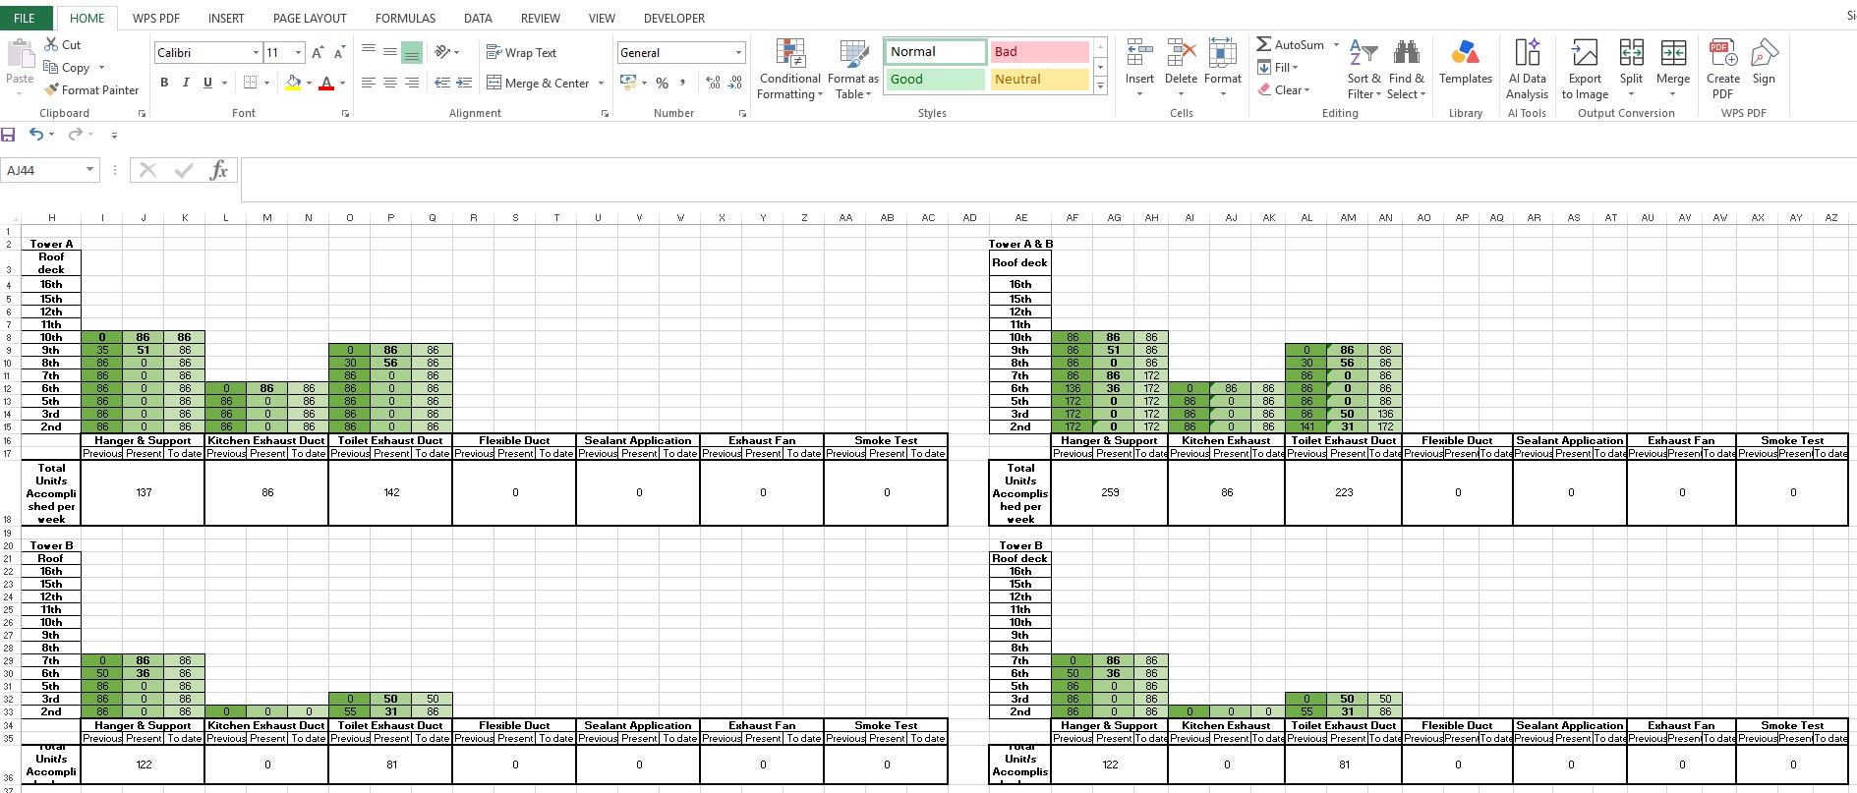
Task: Click the AutoSum icon
Action: pos(1264,44)
